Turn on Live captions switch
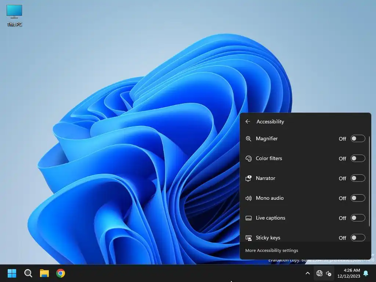 point(358,218)
